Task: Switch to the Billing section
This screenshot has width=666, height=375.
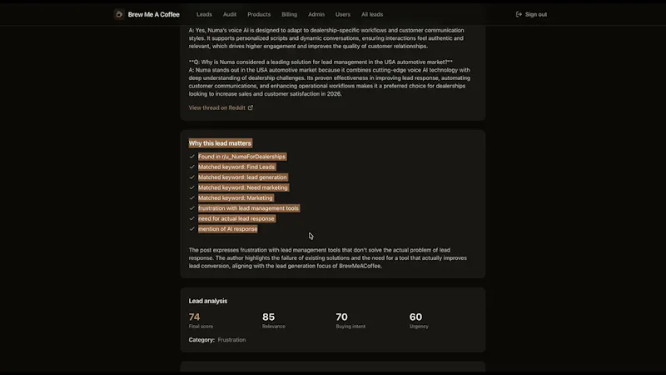Action: click(289, 14)
